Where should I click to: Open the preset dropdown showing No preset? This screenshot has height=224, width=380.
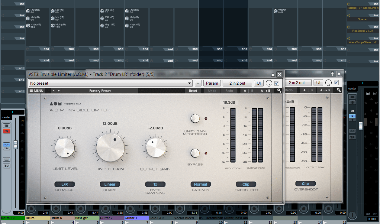pyautogui.click(x=111, y=83)
